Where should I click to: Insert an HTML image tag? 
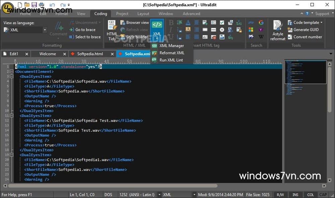click(x=222, y=37)
